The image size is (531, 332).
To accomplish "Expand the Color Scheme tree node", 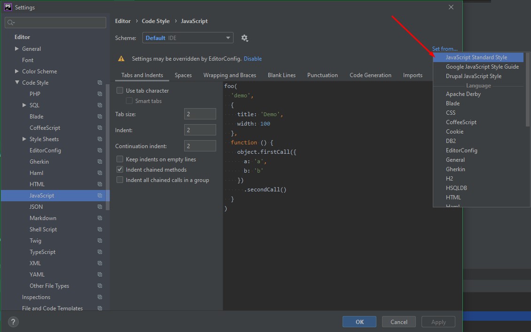I will [x=17, y=71].
